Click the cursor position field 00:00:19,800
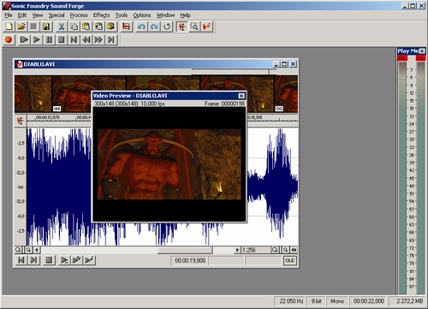The width and height of the screenshot is (428, 309). (x=189, y=260)
